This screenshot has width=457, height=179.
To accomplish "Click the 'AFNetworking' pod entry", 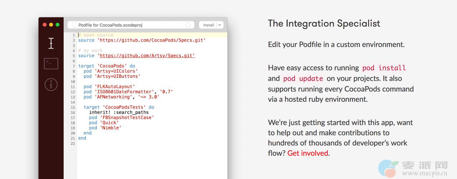I will tap(114, 97).
